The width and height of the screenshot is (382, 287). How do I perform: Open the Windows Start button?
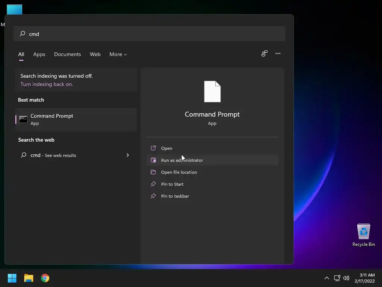tap(12, 278)
